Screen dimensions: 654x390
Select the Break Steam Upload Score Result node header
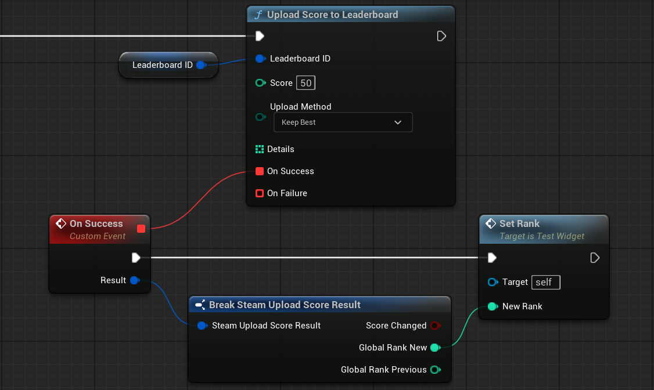285,305
